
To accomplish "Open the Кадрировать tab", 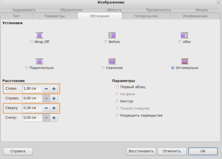I will pyautogui.click(x=24, y=10).
